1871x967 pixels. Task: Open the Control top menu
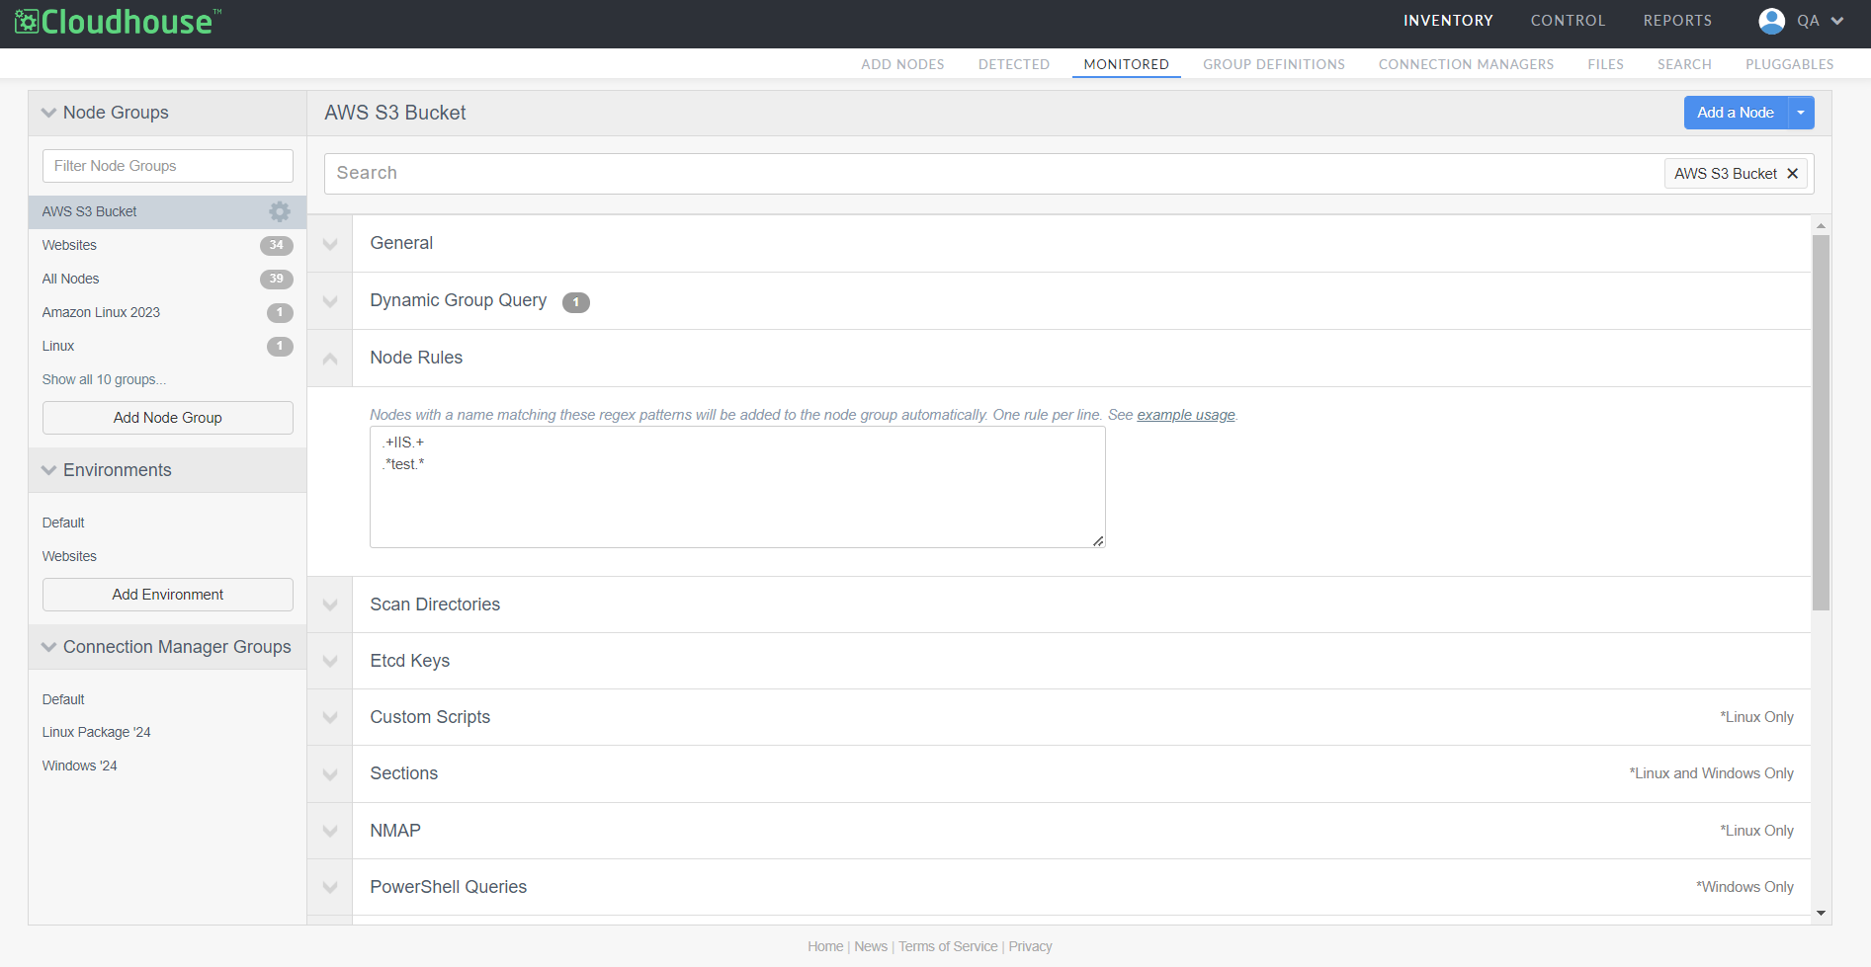[1568, 21]
